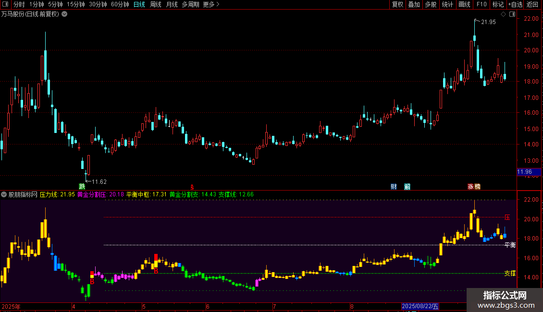The width and height of the screenshot is (543, 312).
Task: Select the 60分钟 period tab
Action: tap(120, 4)
